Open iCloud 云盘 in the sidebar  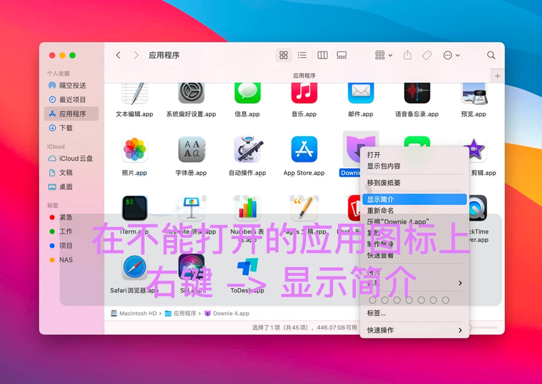click(72, 158)
